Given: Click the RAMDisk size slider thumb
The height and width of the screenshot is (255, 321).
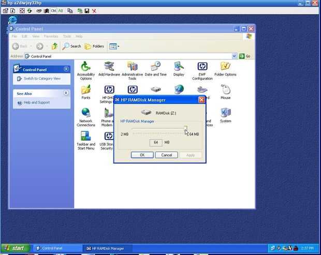Looking at the screenshot, I should pyautogui.click(x=185, y=128).
